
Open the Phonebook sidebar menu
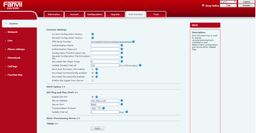tap(14, 58)
